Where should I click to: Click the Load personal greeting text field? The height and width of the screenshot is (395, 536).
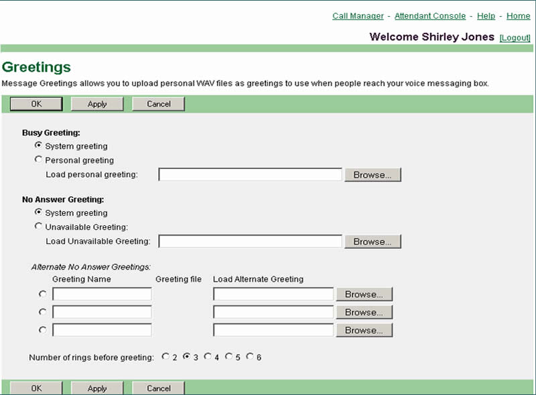[x=250, y=175]
